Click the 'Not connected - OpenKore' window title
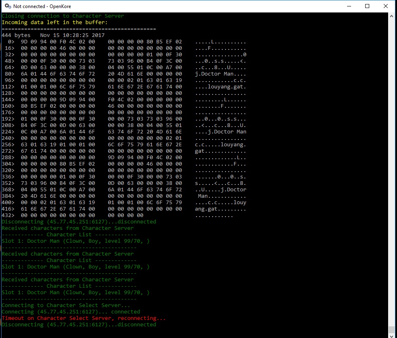 pyautogui.click(x=42, y=6)
